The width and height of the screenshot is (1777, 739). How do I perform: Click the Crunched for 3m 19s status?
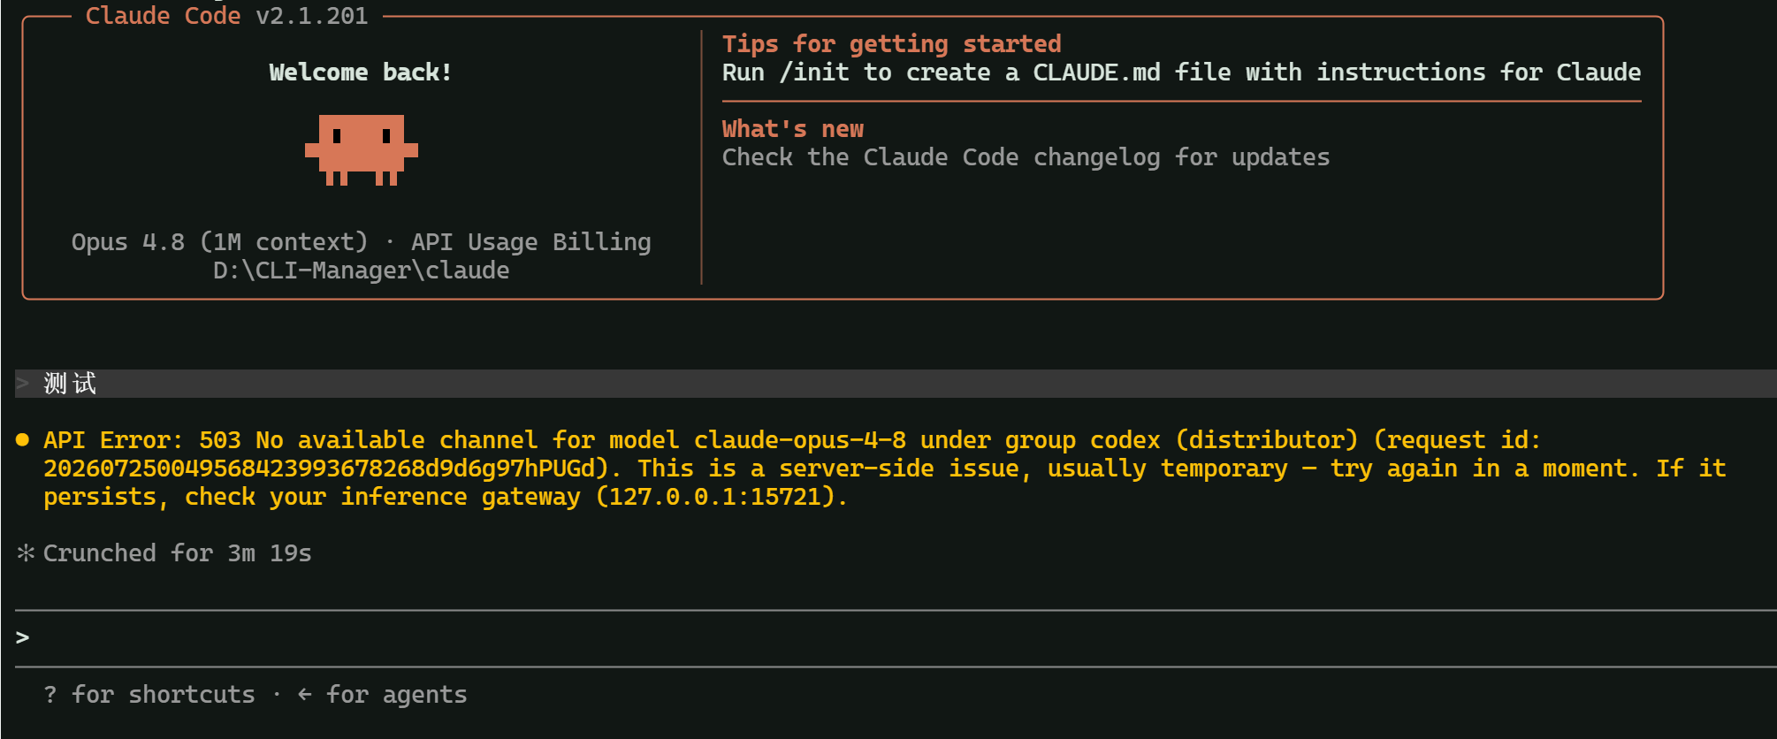(177, 553)
